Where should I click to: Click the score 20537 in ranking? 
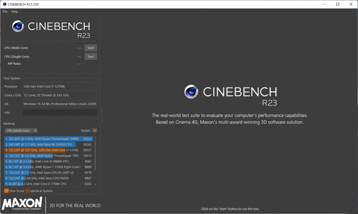tap(87, 150)
